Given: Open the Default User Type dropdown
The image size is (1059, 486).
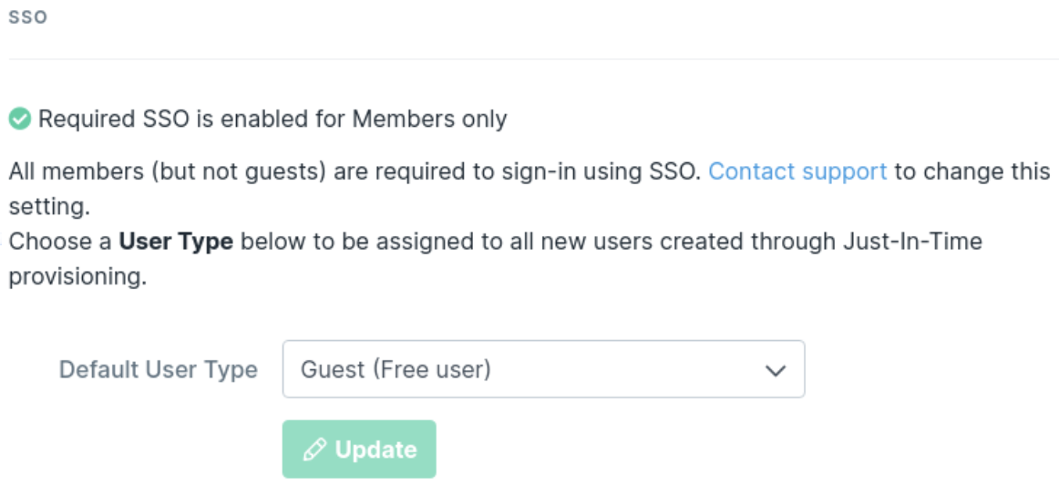Looking at the screenshot, I should coord(544,369).
